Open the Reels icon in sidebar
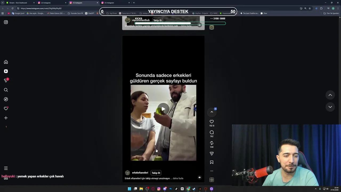The height and width of the screenshot is (192, 341). pyautogui.click(x=6, y=71)
